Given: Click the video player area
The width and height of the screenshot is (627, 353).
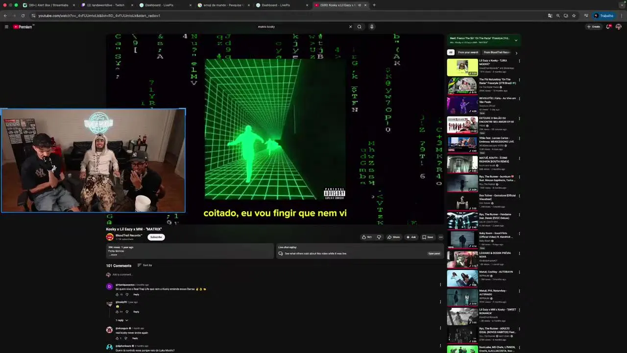Looking at the screenshot, I should [x=275, y=129].
